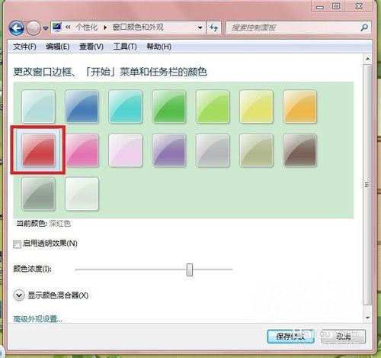Click the computer icon in the address bar
This screenshot has height=358, width=381.
click(x=57, y=27)
